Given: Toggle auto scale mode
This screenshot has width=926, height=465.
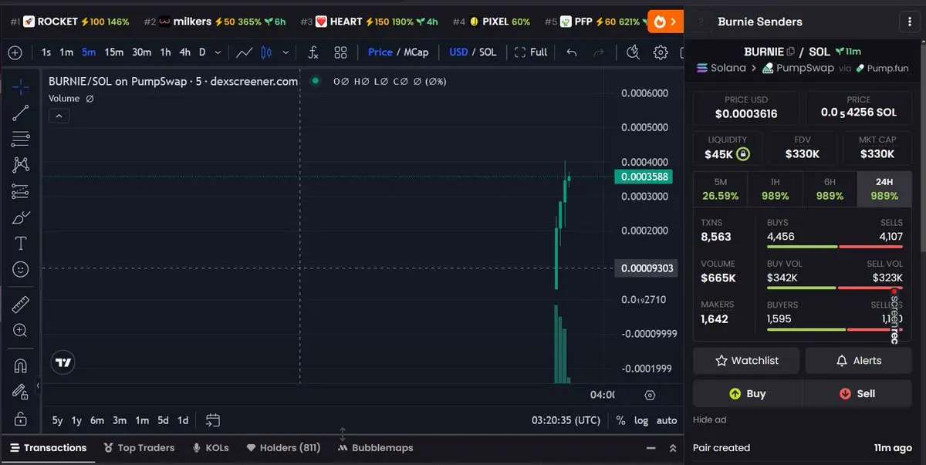Looking at the screenshot, I should [667, 420].
